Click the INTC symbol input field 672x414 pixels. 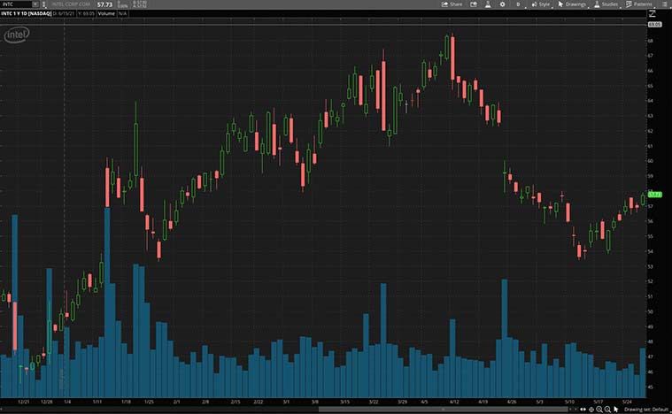pyautogui.click(x=16, y=4)
